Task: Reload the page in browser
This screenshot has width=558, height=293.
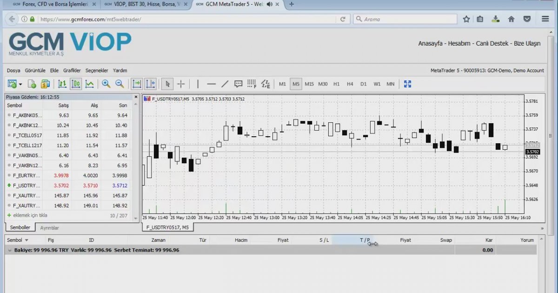Action: coord(343,19)
